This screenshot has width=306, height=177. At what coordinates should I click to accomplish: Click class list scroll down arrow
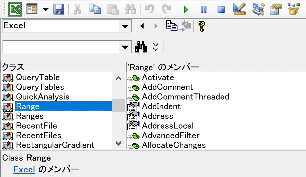click(x=119, y=143)
